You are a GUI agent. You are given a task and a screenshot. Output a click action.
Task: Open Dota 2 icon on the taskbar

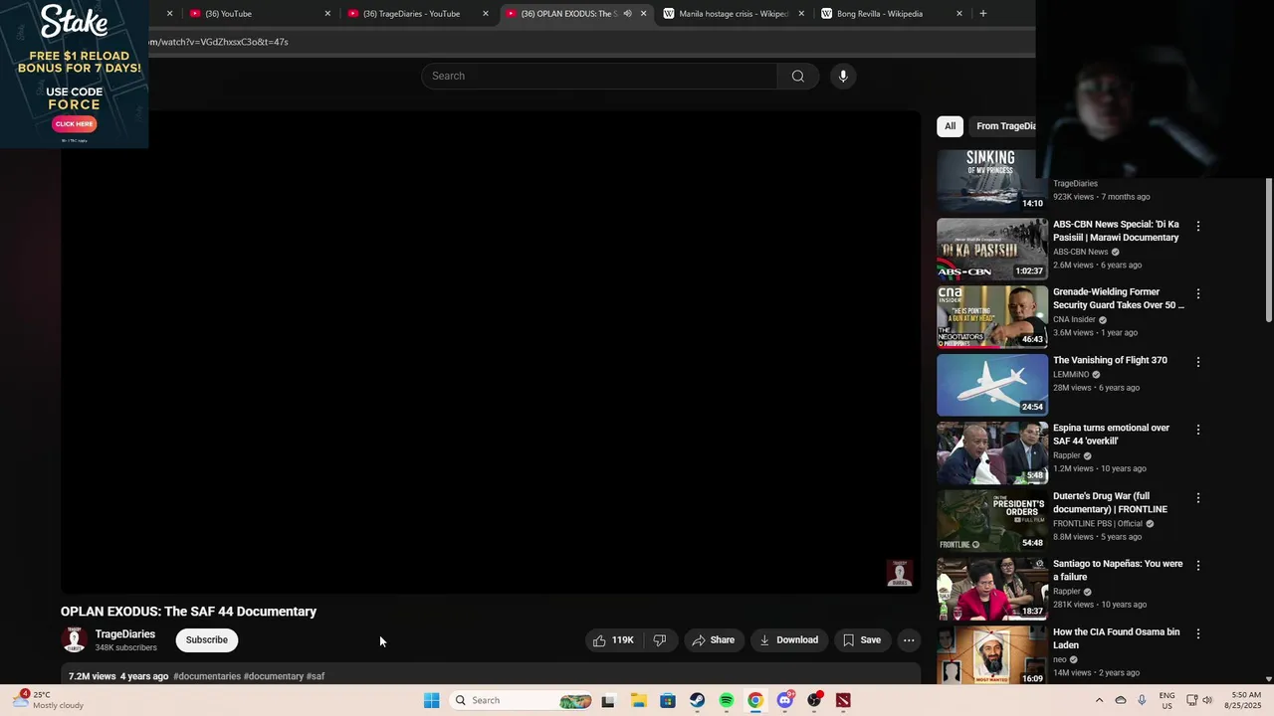coord(844,700)
